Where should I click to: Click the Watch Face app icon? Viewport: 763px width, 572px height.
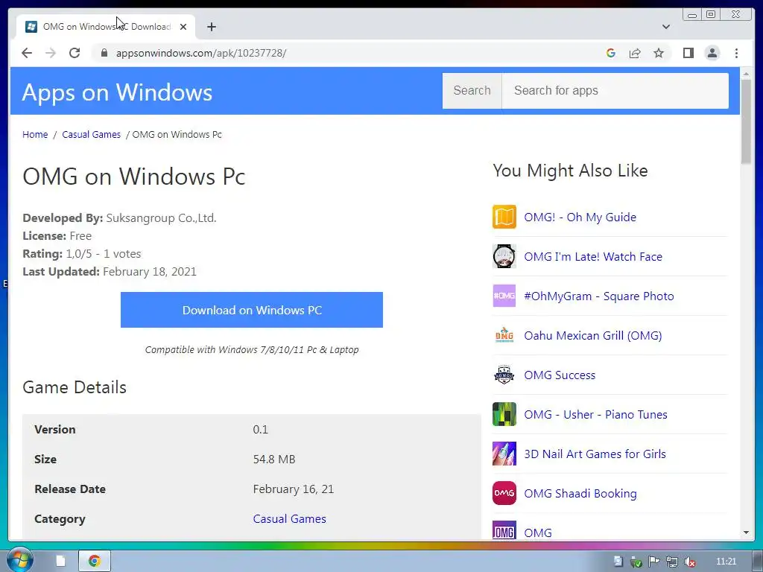(x=504, y=256)
